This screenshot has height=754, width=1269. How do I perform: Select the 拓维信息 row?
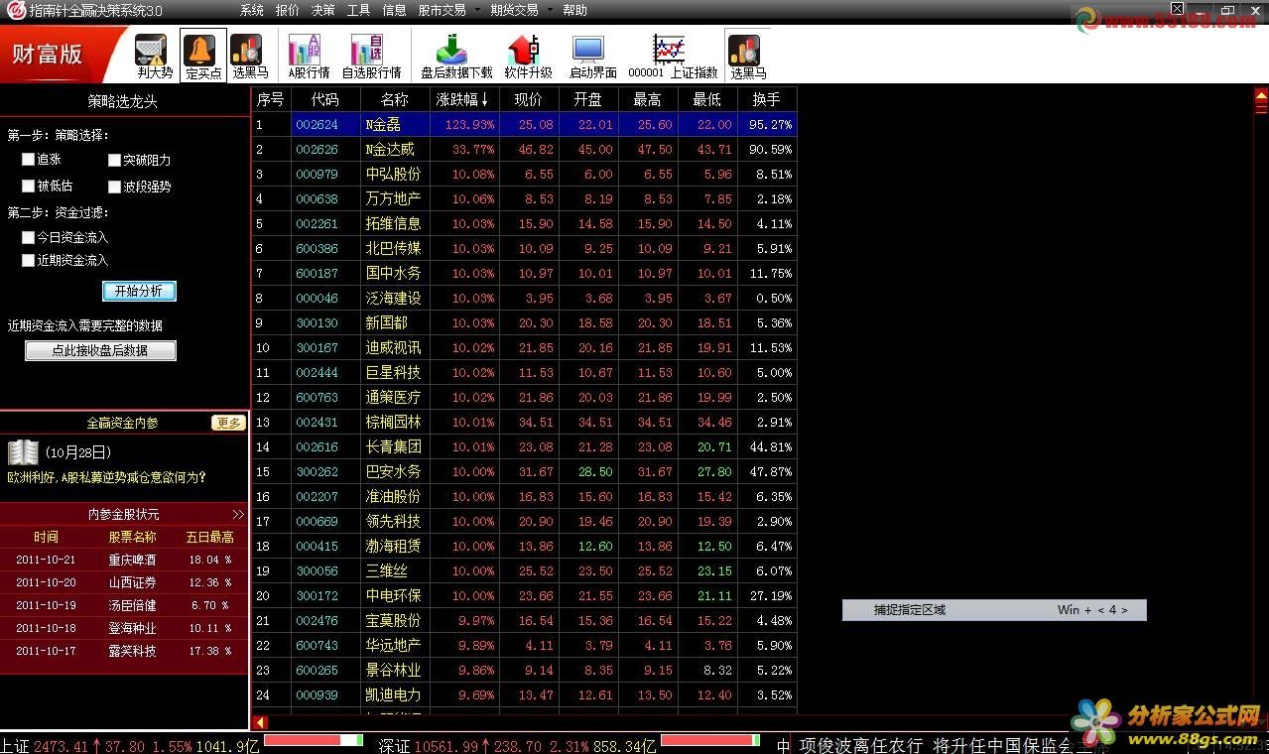(525, 223)
